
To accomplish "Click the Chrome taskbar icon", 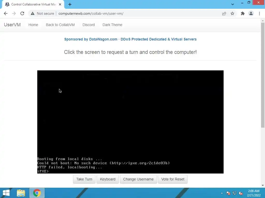I will [x=37, y=193].
